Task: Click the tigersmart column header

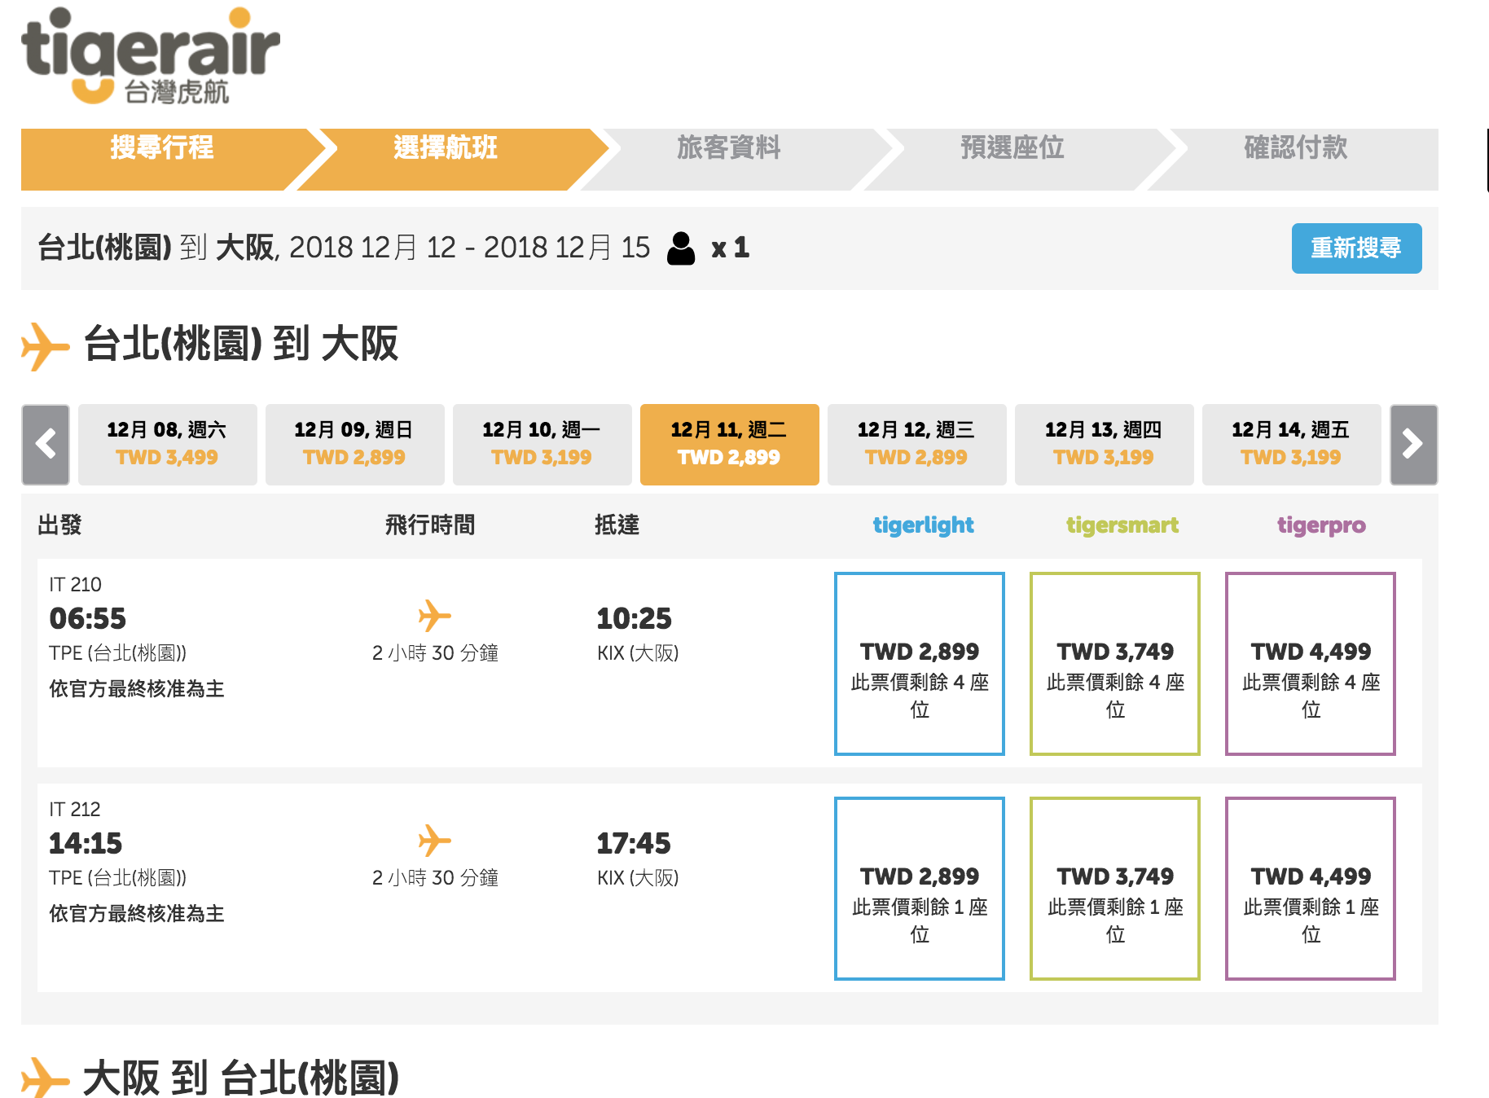Action: pyautogui.click(x=1122, y=526)
